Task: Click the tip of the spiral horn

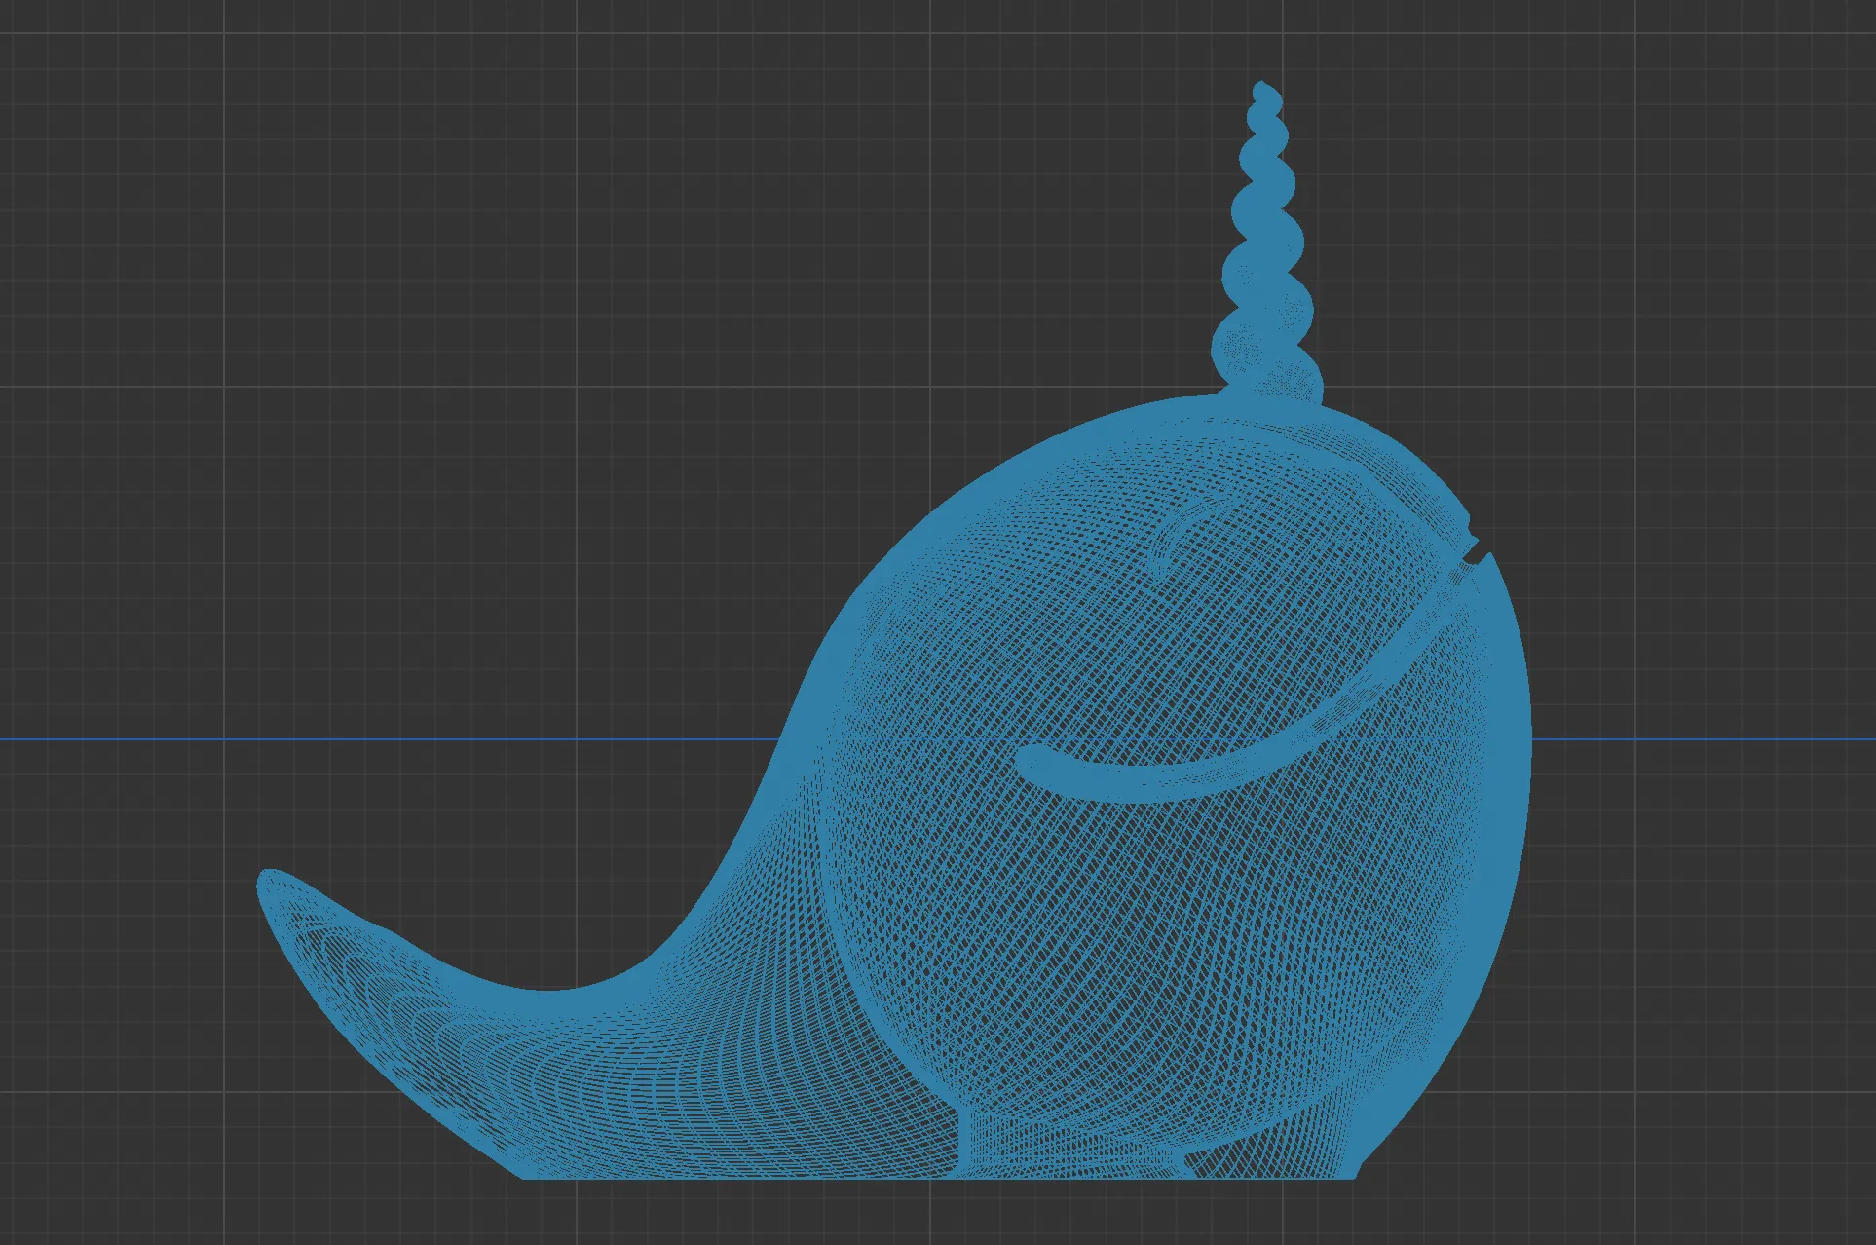Action: 1262,88
